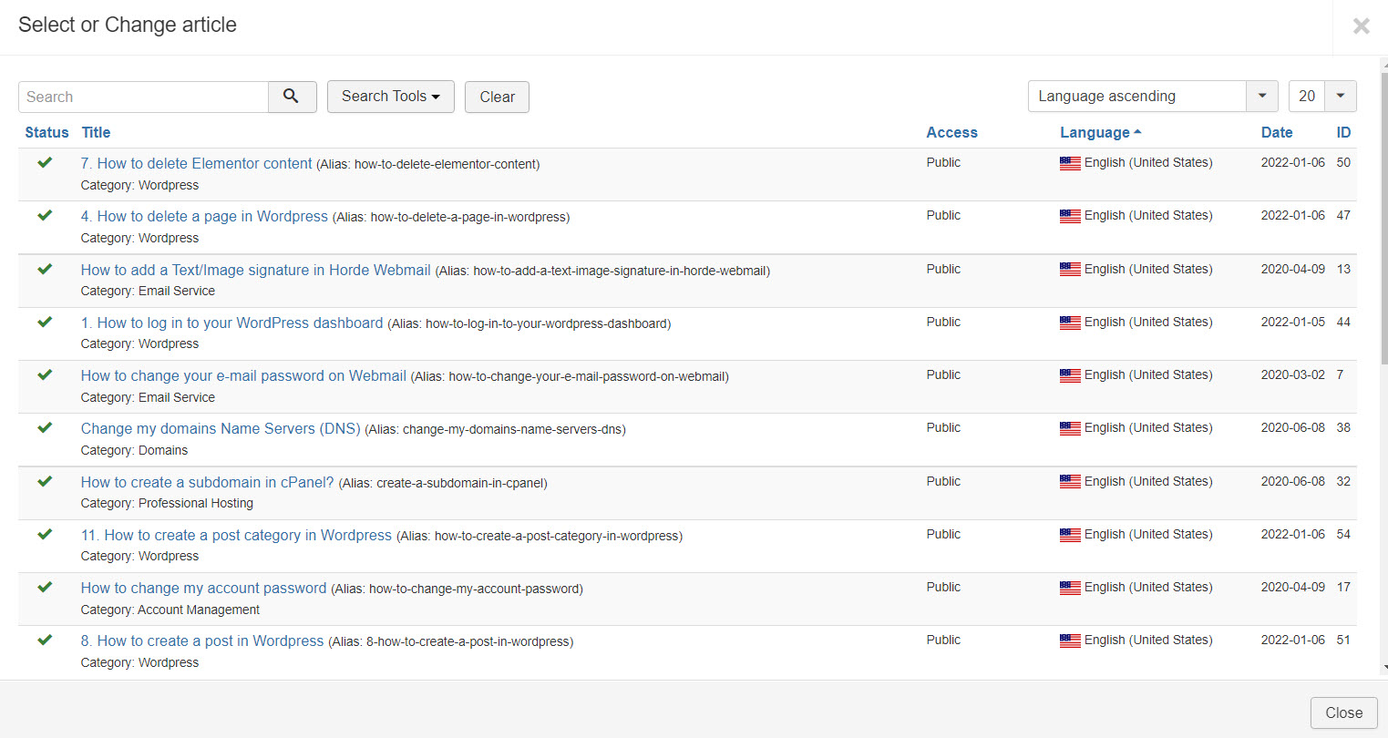Image resolution: width=1388 pixels, height=738 pixels.
Task: Click US flag in Elementor content row
Action: pos(1070,163)
